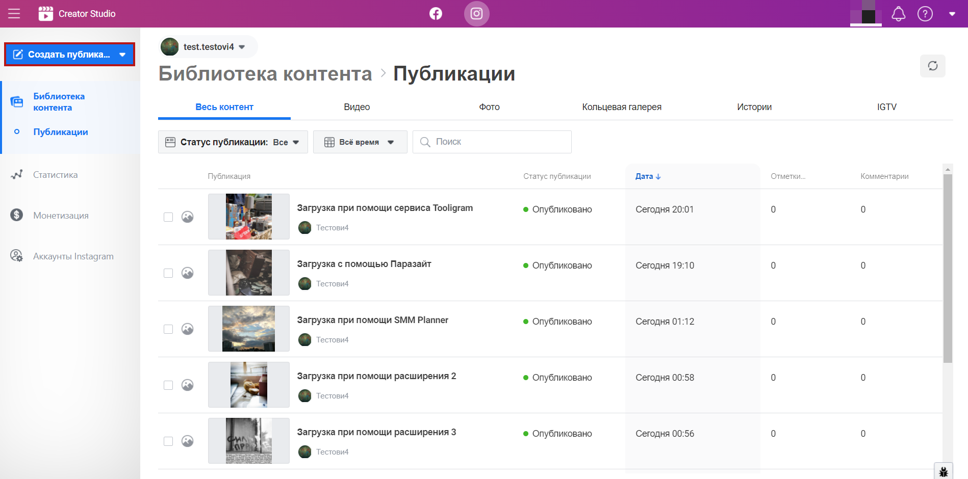Open Аккаунты Instagram link in sidebar
Viewport: 968px width, 479px height.
pos(73,256)
